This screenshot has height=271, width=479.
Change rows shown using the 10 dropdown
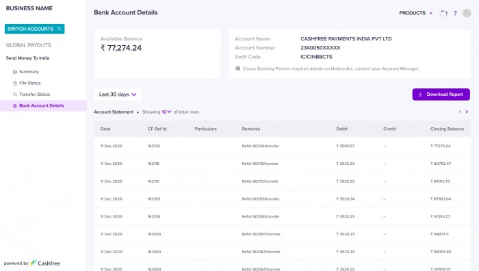click(x=166, y=112)
